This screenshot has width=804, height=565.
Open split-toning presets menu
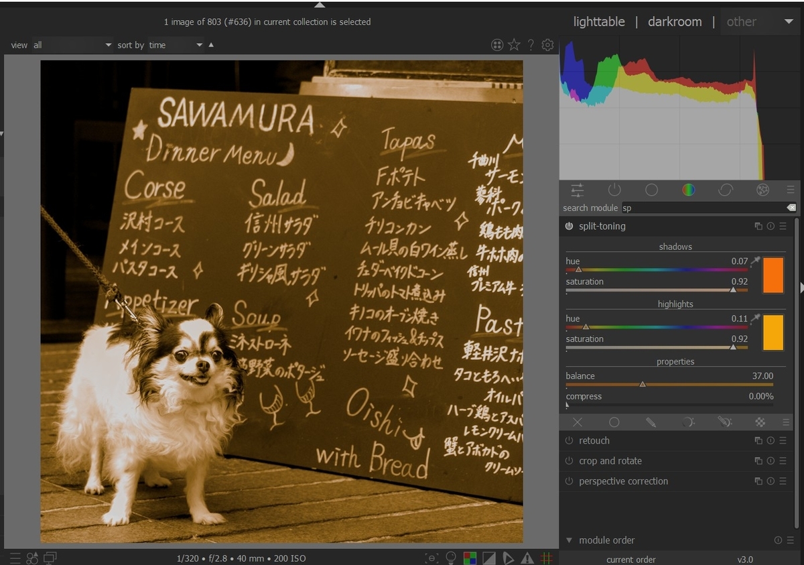[783, 227]
